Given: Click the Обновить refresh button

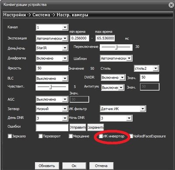Looking at the screenshot, I should 47,166.
